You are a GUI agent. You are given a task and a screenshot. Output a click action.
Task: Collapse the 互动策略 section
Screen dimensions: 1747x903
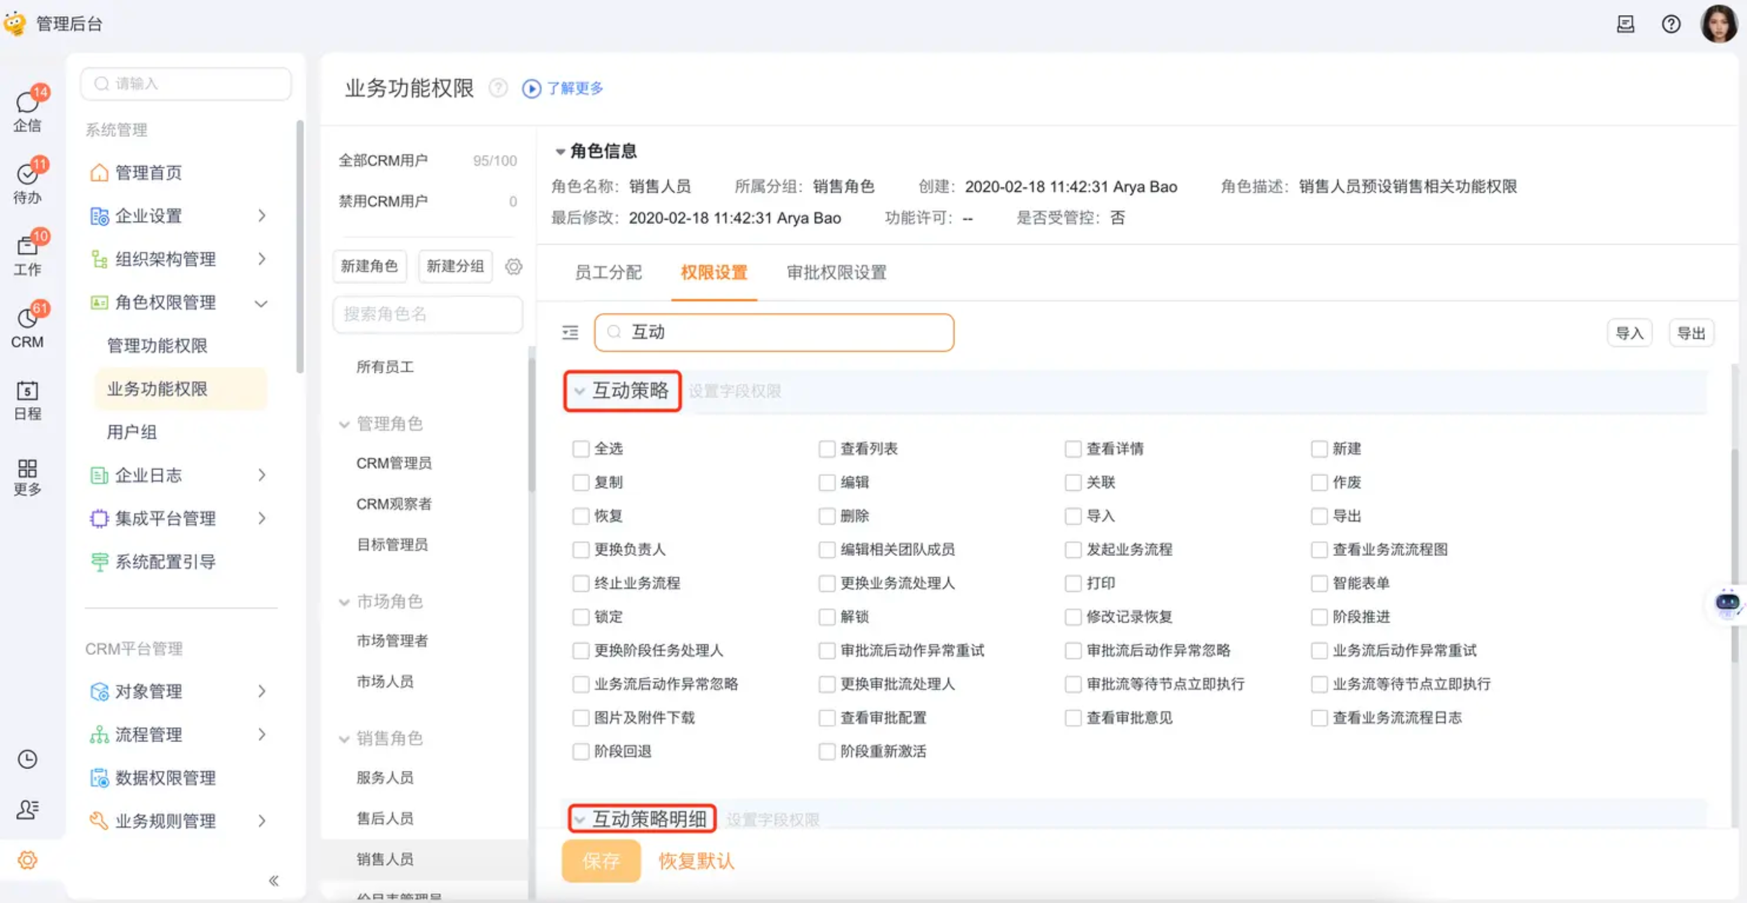579,391
